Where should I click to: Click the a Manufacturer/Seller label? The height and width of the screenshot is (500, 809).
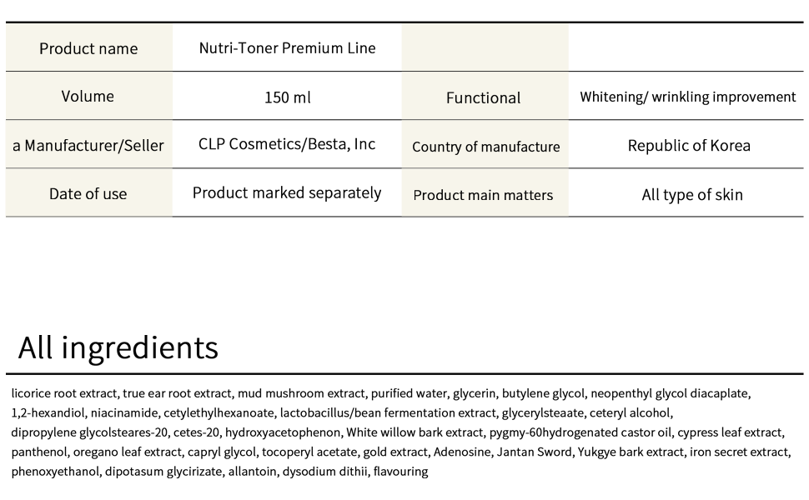point(88,145)
